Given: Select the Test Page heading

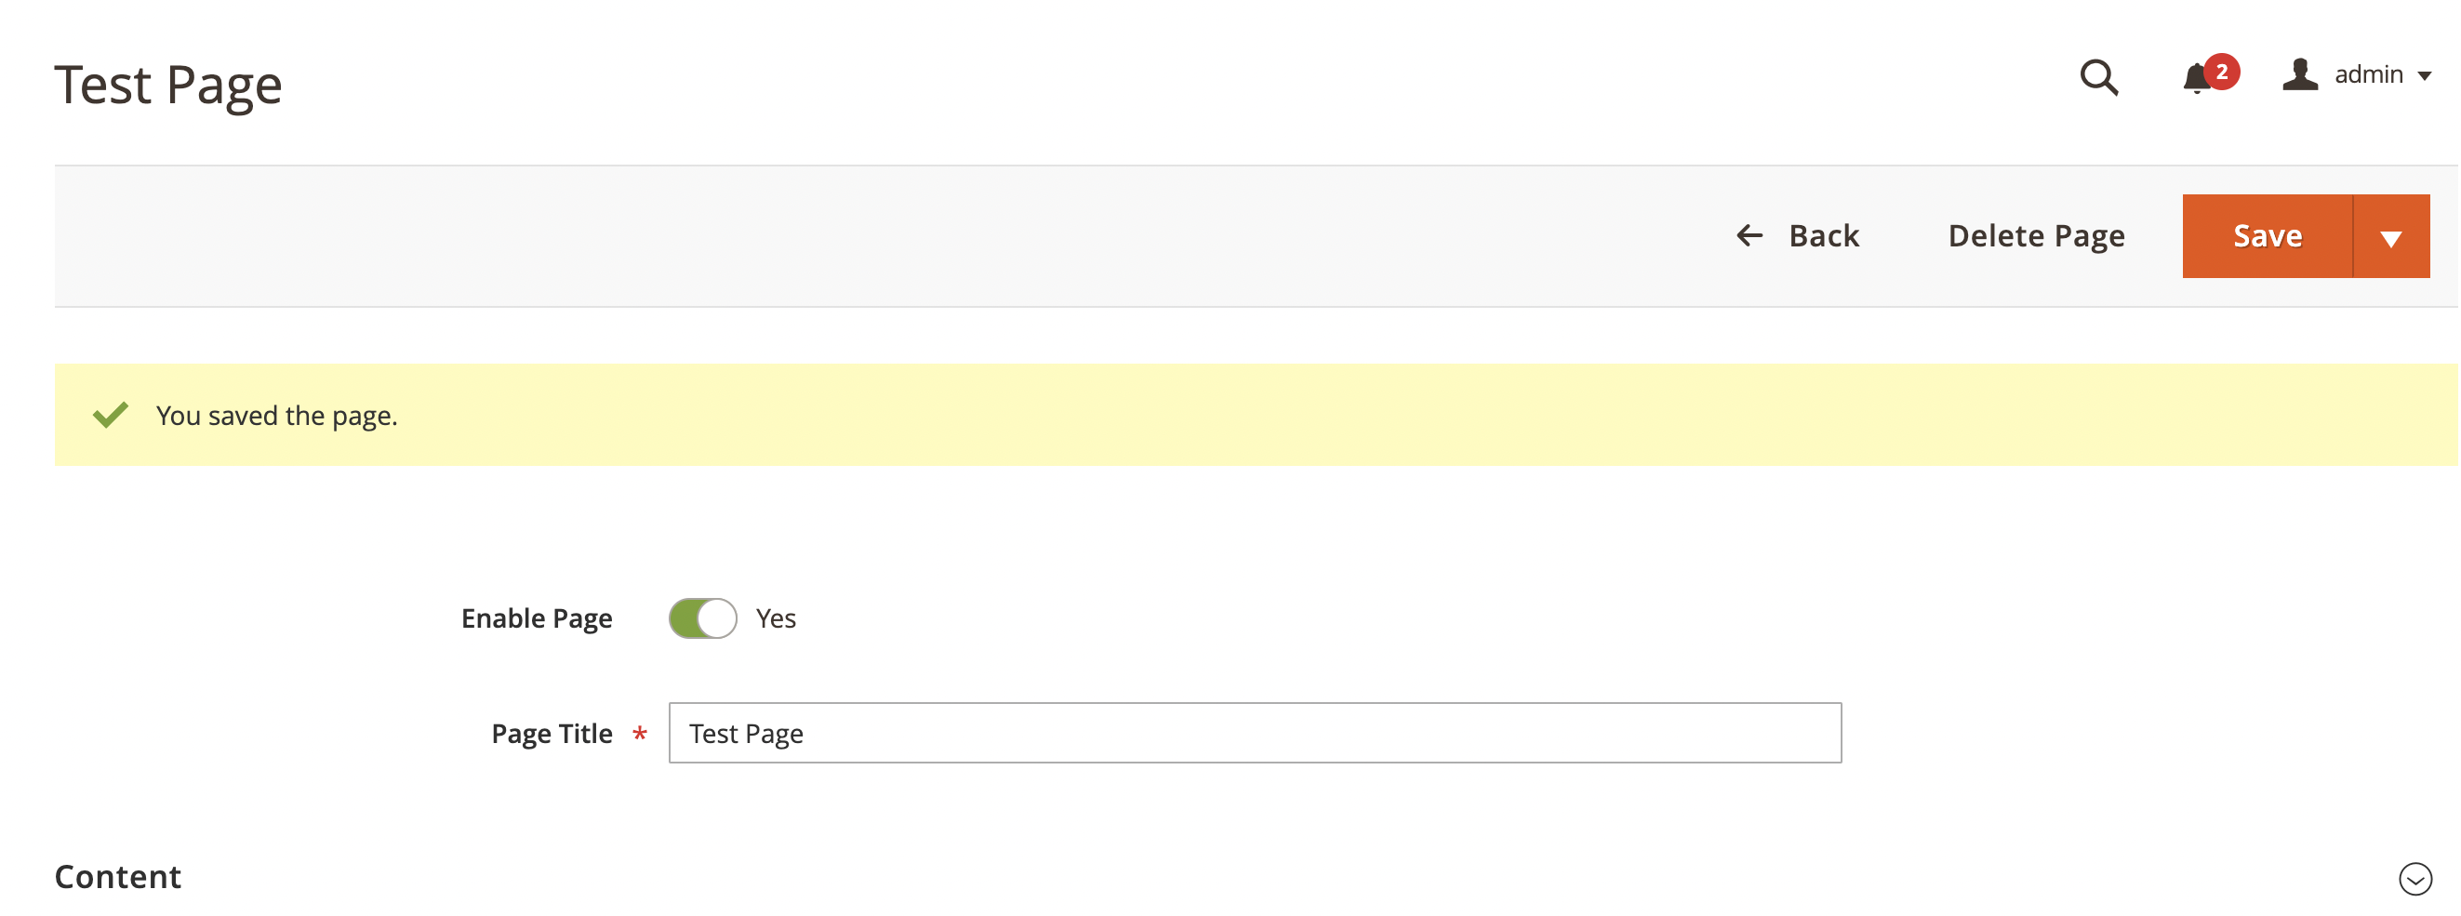Looking at the screenshot, I should coord(168,84).
